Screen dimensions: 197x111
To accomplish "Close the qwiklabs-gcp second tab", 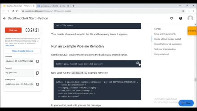I will (68, 6).
